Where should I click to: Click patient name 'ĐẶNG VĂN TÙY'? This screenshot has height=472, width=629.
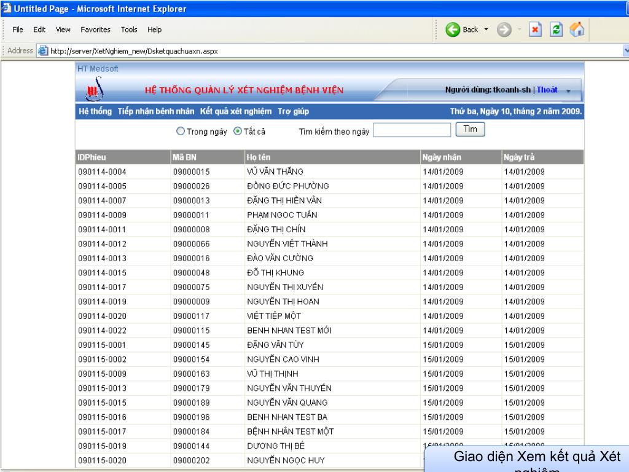[x=275, y=345]
